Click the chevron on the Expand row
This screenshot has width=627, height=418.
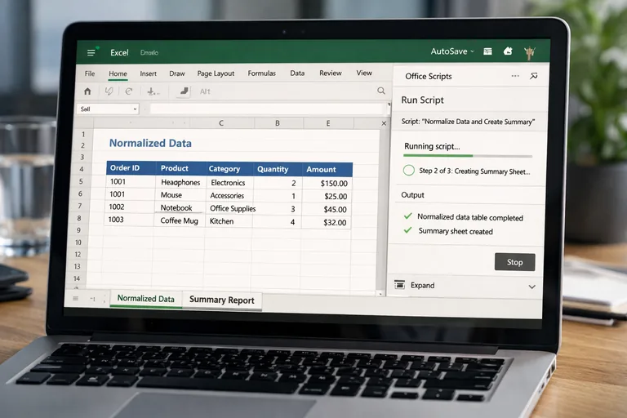(531, 287)
